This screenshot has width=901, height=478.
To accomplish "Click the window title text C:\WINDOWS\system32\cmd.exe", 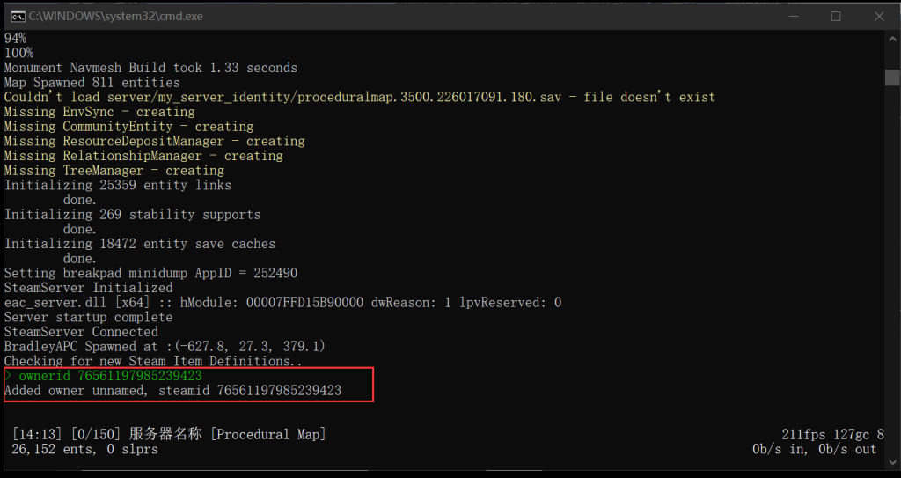I will [x=115, y=16].
